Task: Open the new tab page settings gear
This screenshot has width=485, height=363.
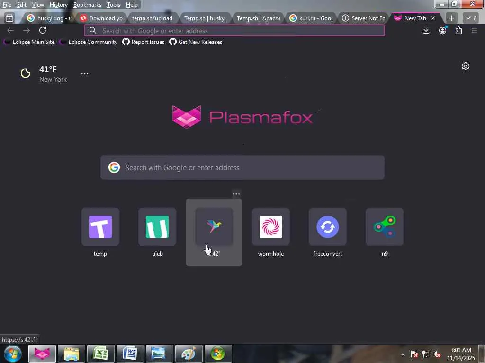Action: (465, 66)
